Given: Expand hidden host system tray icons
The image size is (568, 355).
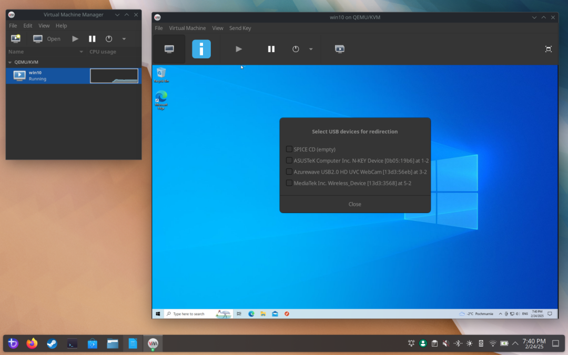Looking at the screenshot, I should (x=515, y=343).
